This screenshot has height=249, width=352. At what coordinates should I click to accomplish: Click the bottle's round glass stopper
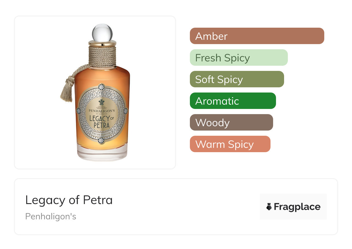[x=102, y=33]
